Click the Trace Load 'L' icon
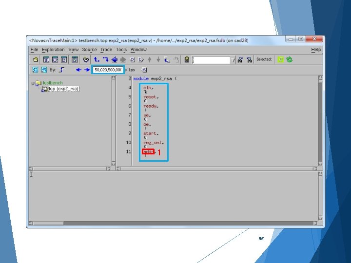 pyautogui.click(x=141, y=60)
